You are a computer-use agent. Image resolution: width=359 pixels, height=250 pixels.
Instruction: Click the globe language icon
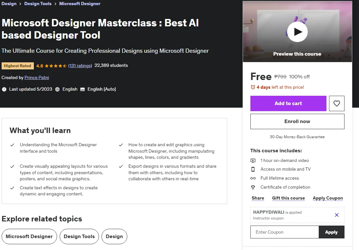point(57,89)
